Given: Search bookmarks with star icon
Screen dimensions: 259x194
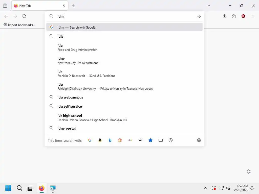Looking at the screenshot, I should (x=150, y=140).
